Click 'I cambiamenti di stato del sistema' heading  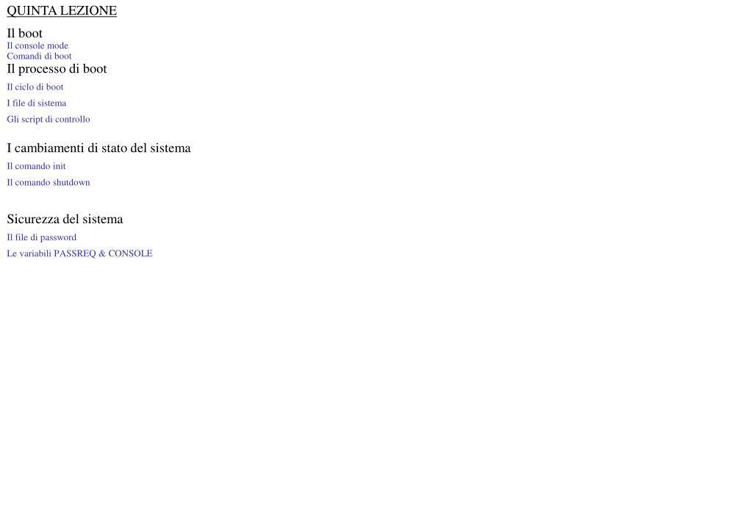(x=99, y=148)
